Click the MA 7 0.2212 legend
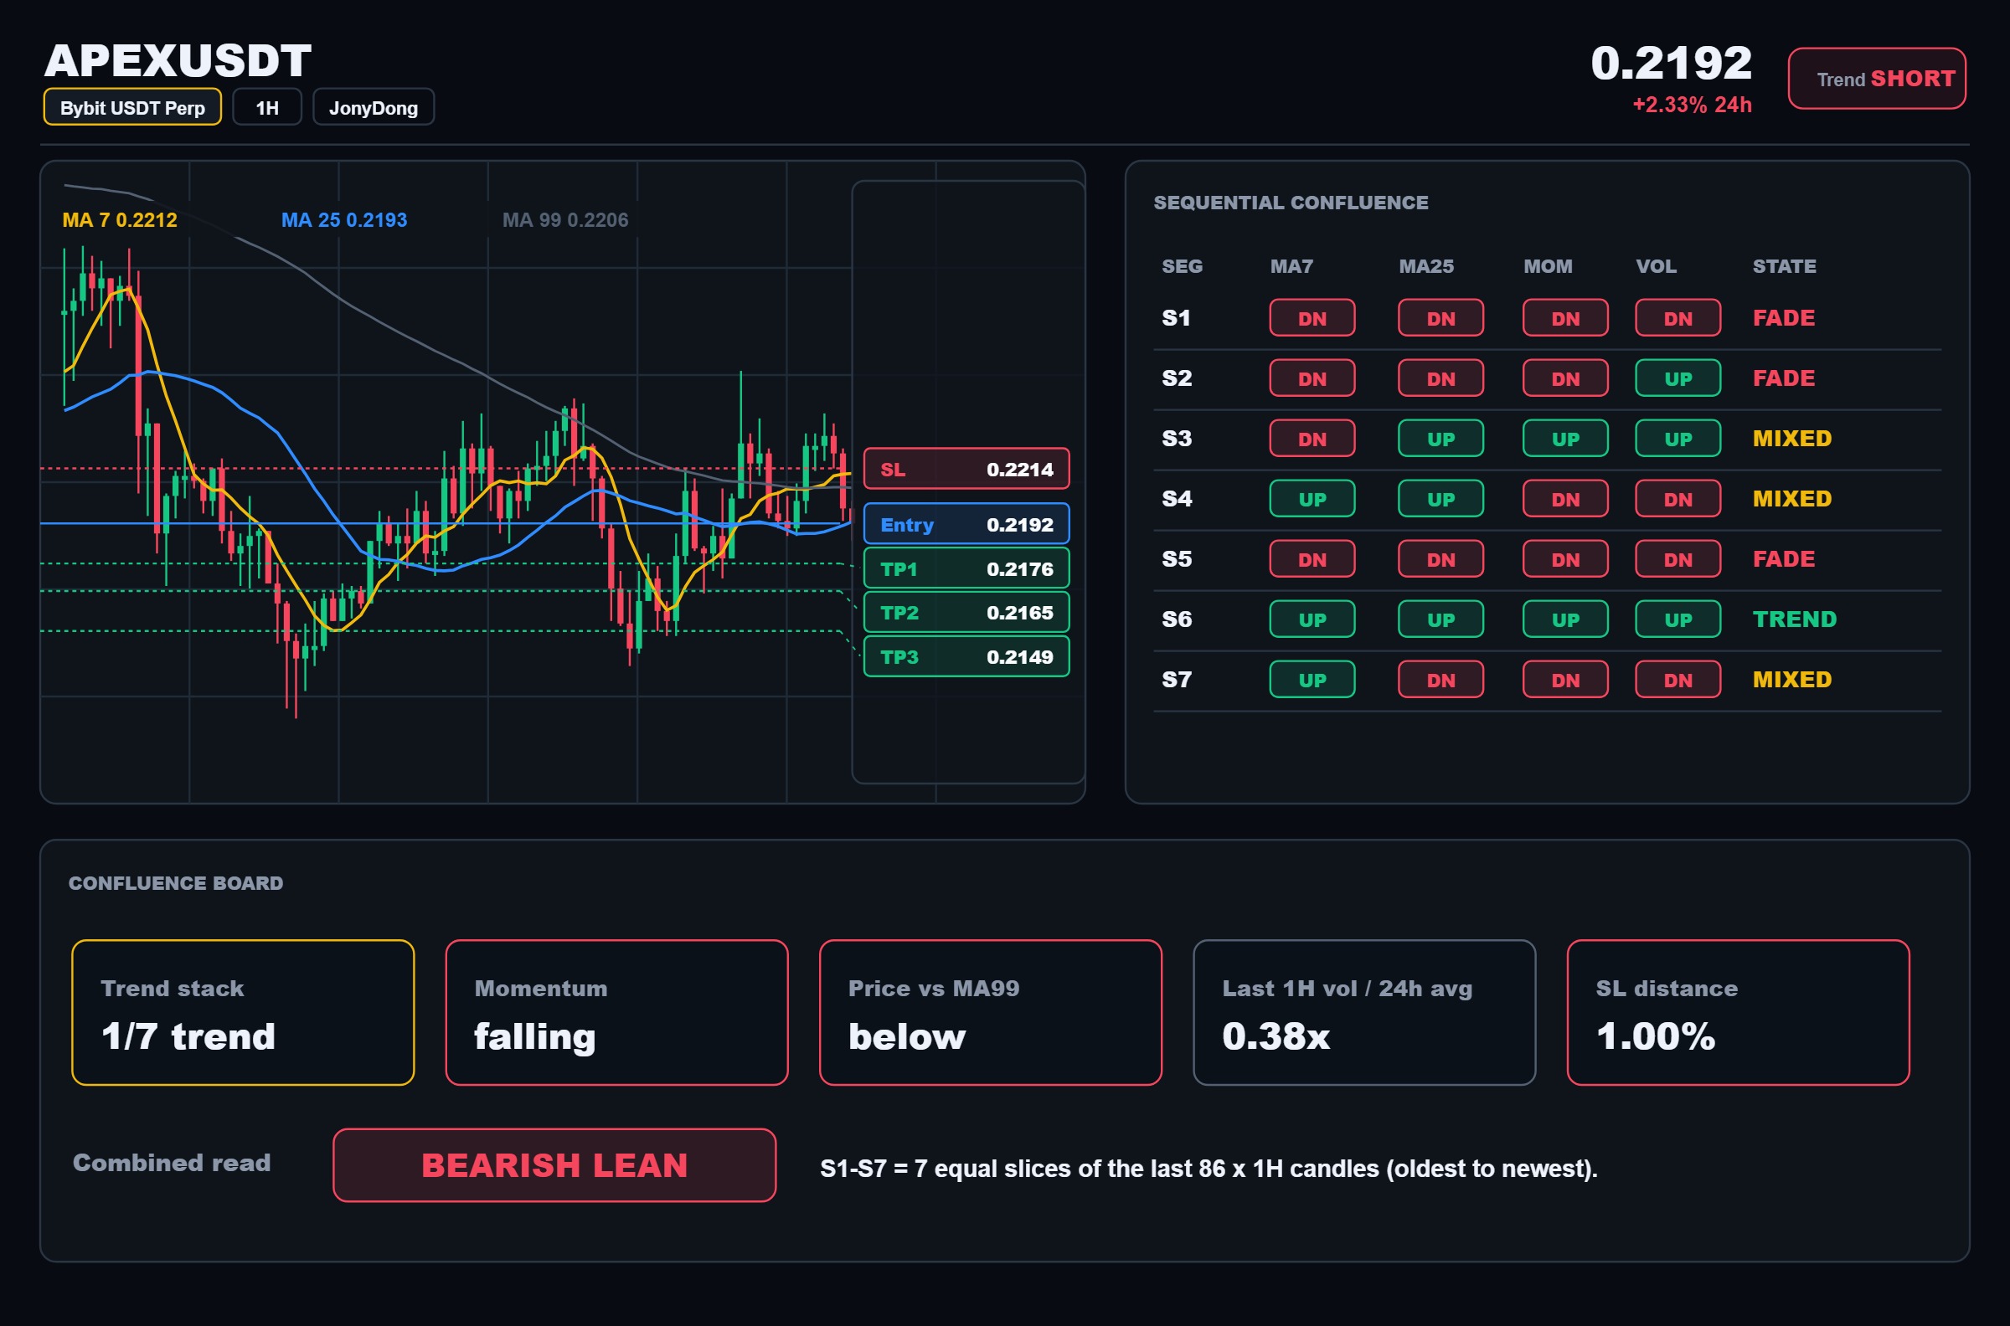Screen dimensions: 2010x1326 [120, 220]
